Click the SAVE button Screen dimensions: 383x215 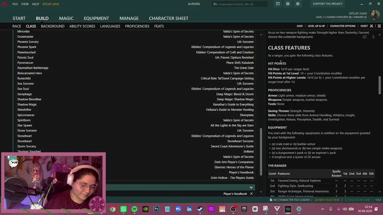coord(300,26)
